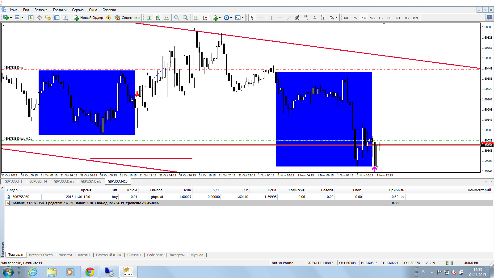The height and width of the screenshot is (278, 496).
Task: Switch timeframe to M30
Action: pyautogui.click(x=372, y=18)
